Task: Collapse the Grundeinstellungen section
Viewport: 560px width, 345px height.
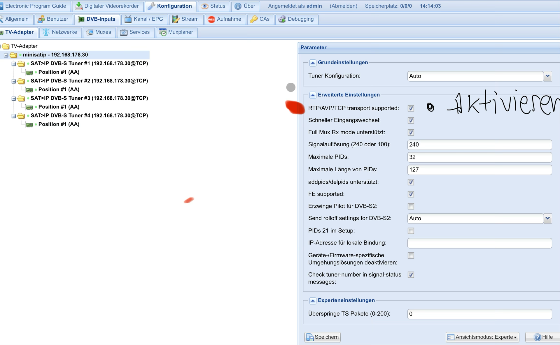Action: pyautogui.click(x=313, y=63)
